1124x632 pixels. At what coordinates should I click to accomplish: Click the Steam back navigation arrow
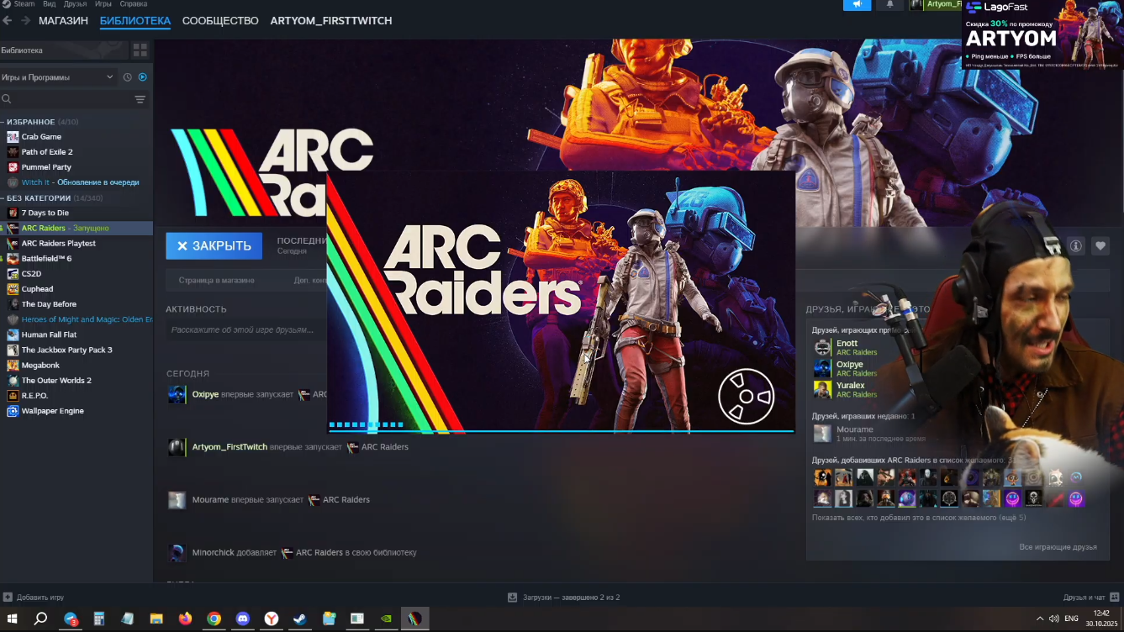[x=8, y=20]
